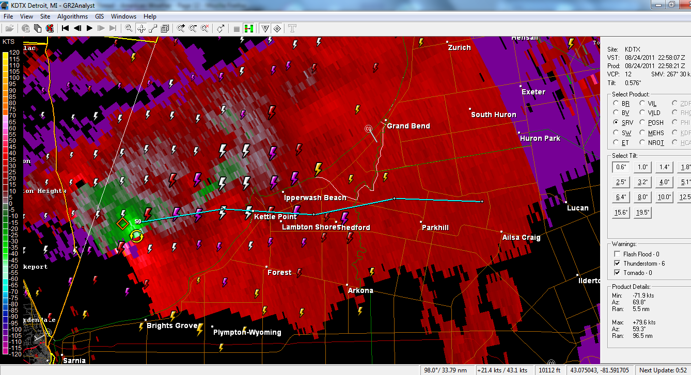
Task: Open the Site menu
Action: click(45, 17)
